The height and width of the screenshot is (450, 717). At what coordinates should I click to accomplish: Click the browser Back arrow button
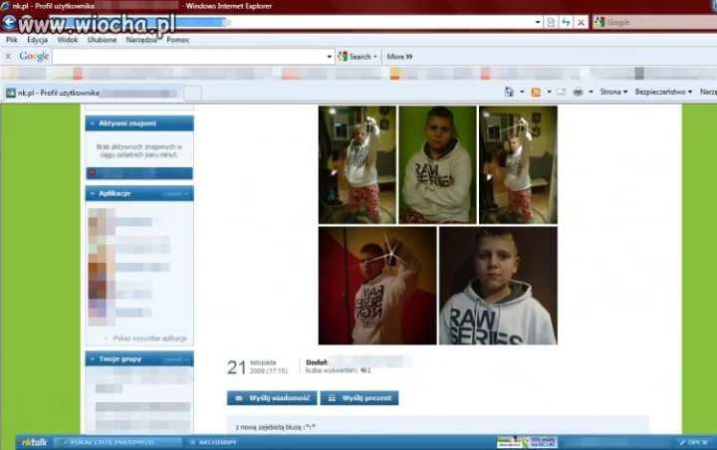coord(9,22)
